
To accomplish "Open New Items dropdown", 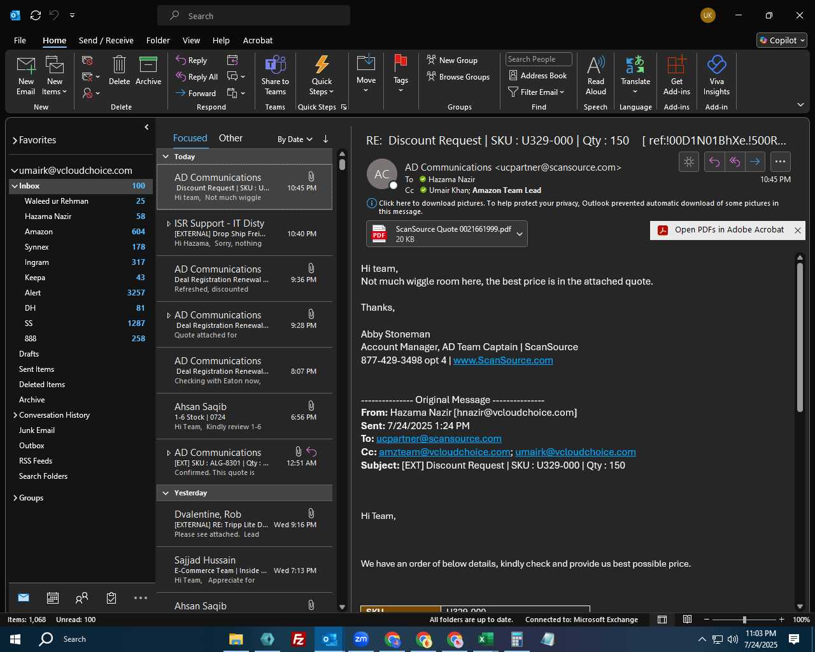I will (55, 76).
